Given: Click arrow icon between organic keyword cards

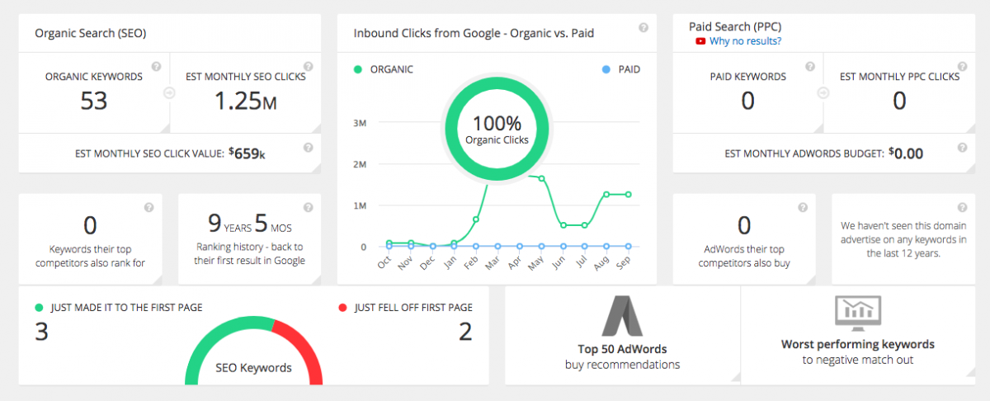Looking at the screenshot, I should click(169, 93).
